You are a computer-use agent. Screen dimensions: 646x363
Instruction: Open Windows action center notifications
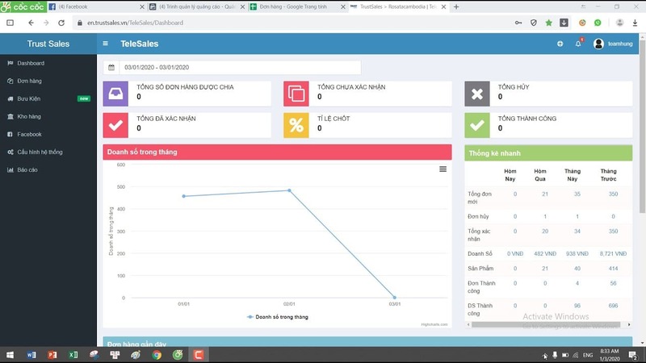pyautogui.click(x=633, y=355)
